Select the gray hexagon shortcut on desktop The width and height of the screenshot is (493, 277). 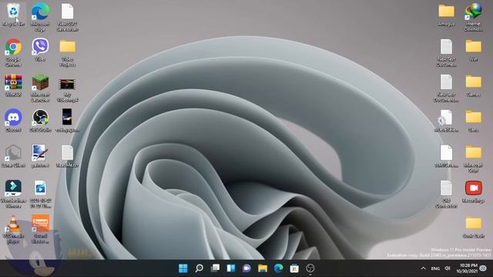click(13, 155)
